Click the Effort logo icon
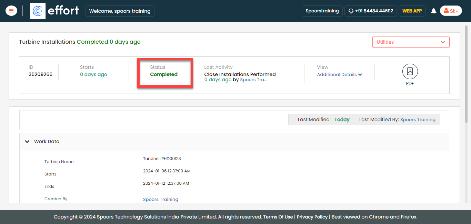The width and height of the screenshot is (471, 224). [x=38, y=11]
